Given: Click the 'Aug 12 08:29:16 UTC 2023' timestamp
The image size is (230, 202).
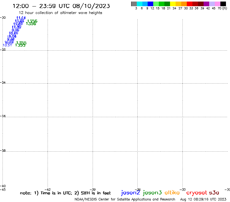Looking at the screenshot, I should pos(203,199).
